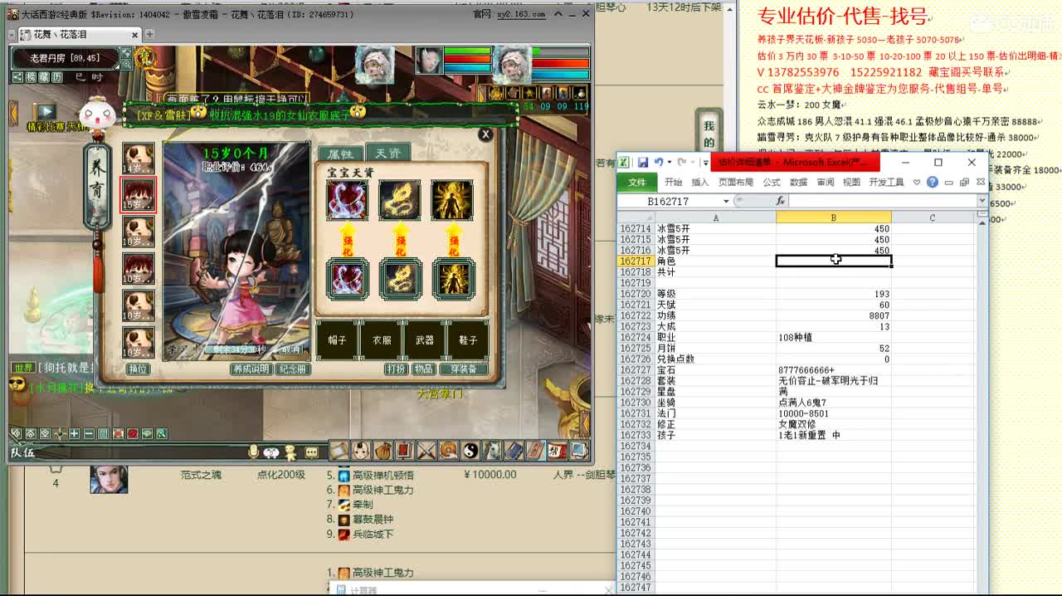Open the Excel help question mark icon
The width and height of the screenshot is (1062, 596).
tap(933, 182)
